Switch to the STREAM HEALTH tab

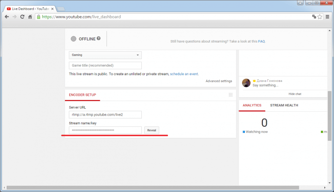point(284,105)
